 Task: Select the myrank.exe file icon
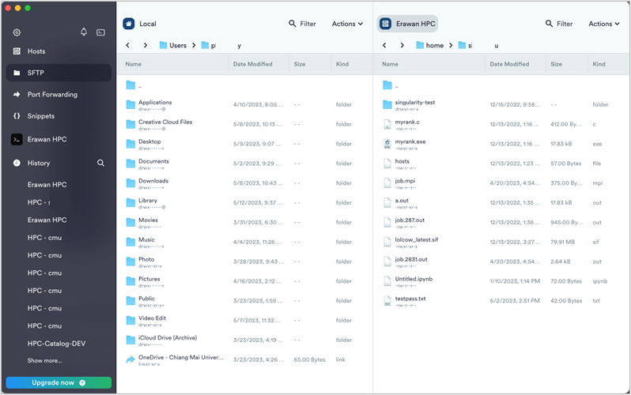[387, 143]
